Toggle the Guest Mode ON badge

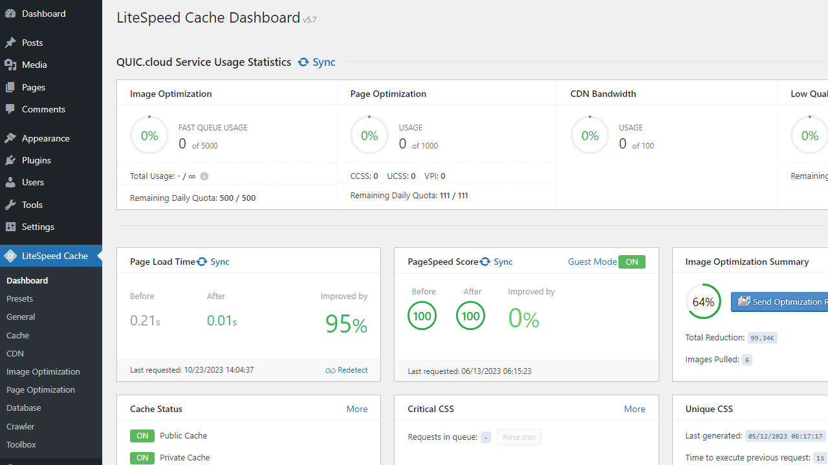[631, 262]
